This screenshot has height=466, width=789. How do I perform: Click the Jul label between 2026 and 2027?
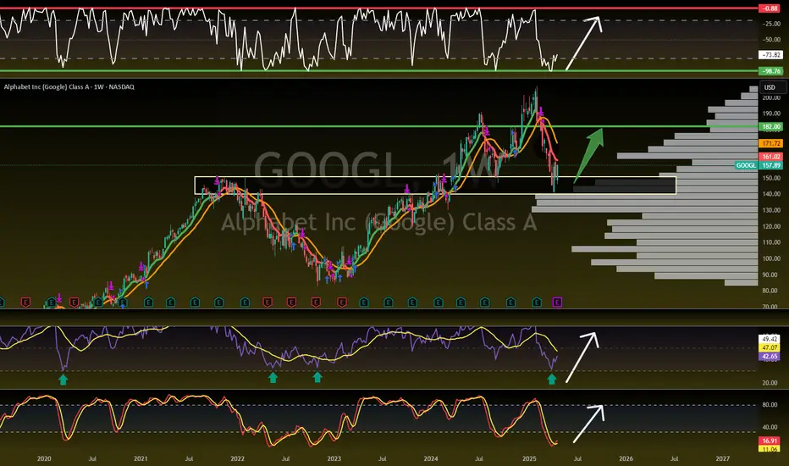pos(674,459)
